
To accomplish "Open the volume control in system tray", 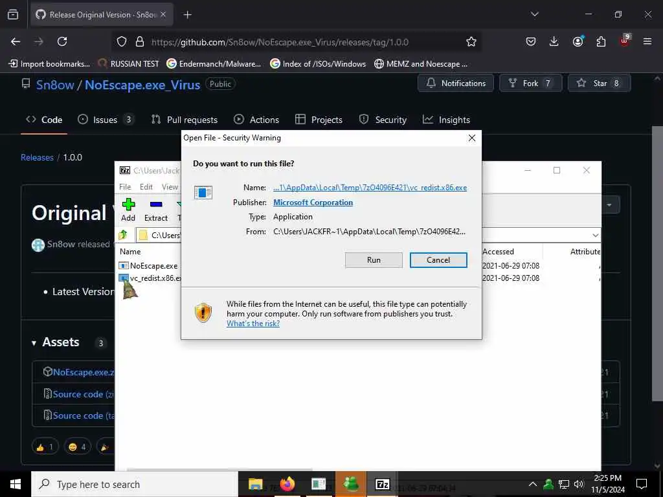I will point(579,484).
